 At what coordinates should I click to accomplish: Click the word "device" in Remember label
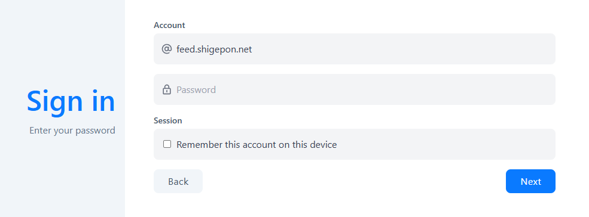coord(324,144)
